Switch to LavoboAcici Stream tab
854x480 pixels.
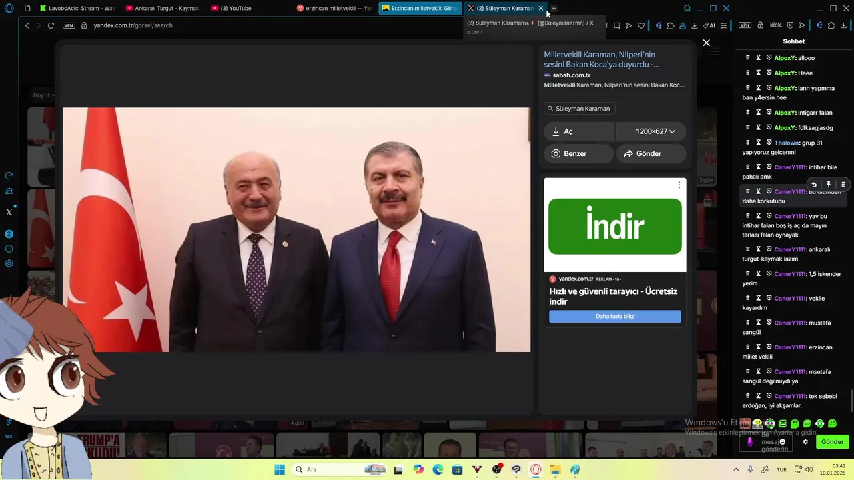(77, 8)
